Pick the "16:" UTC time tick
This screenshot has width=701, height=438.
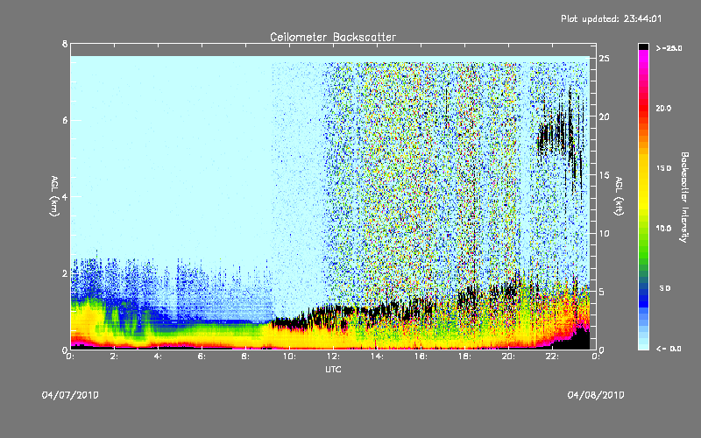[421, 357]
